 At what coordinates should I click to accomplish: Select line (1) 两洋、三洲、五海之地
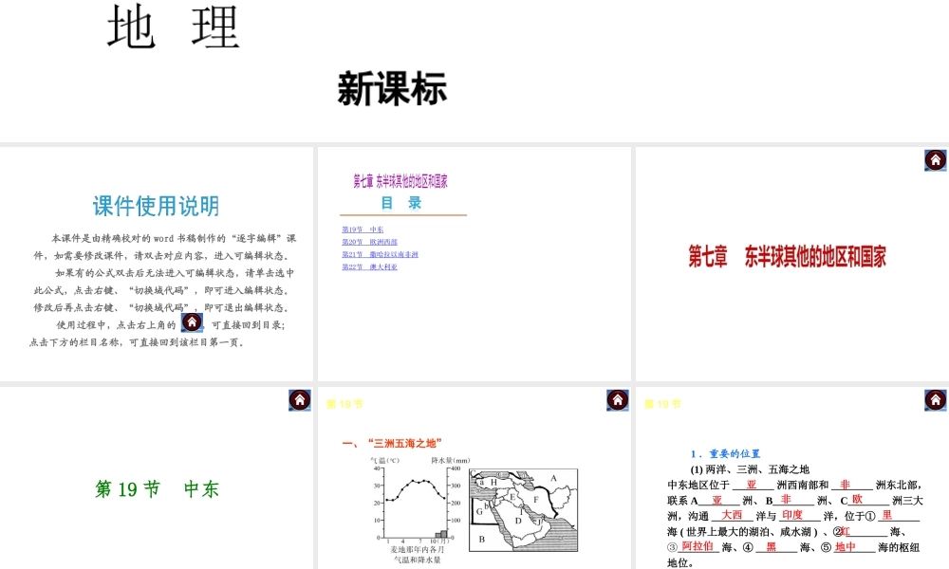coord(750,469)
